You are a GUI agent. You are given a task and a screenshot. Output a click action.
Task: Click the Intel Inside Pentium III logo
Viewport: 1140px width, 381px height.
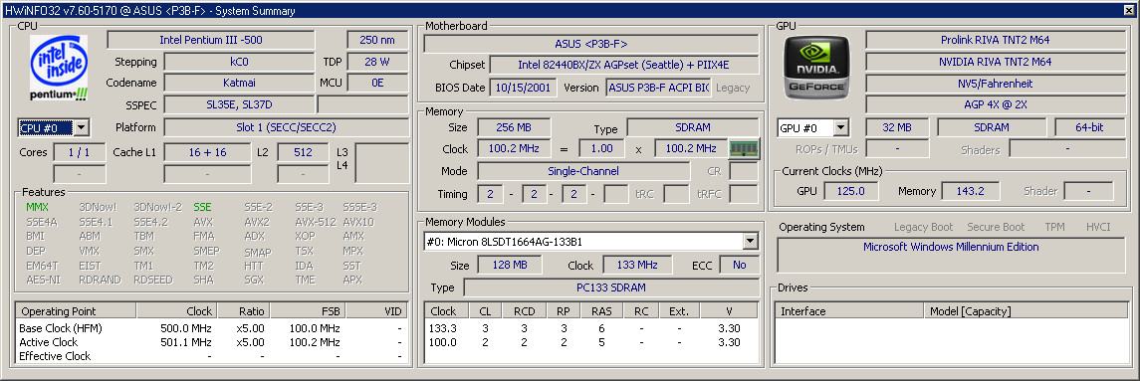pyautogui.click(x=59, y=68)
